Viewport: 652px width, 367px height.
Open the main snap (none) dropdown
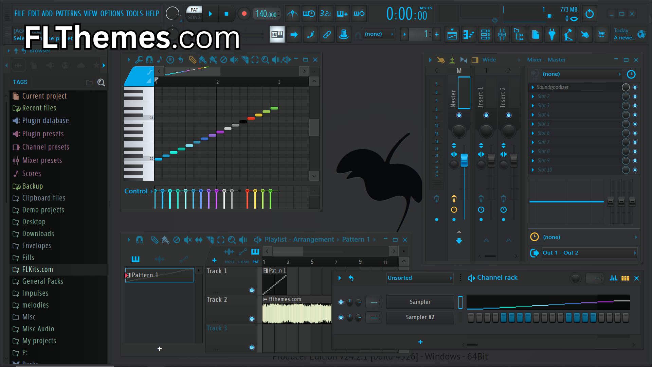click(379, 34)
